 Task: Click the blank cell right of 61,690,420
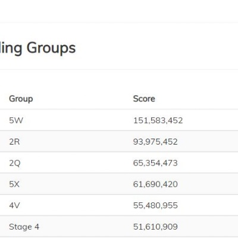(x=208, y=184)
